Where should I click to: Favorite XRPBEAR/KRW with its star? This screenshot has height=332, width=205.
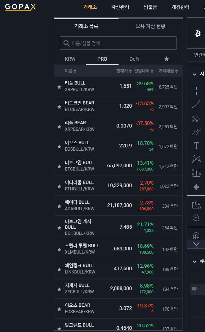point(59,126)
